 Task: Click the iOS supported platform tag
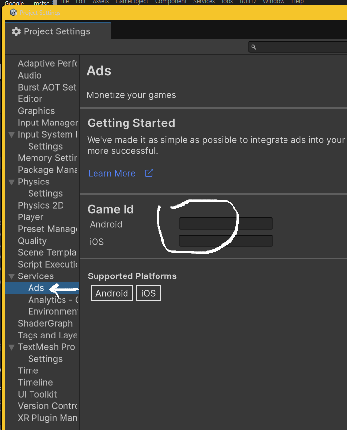[x=149, y=293]
